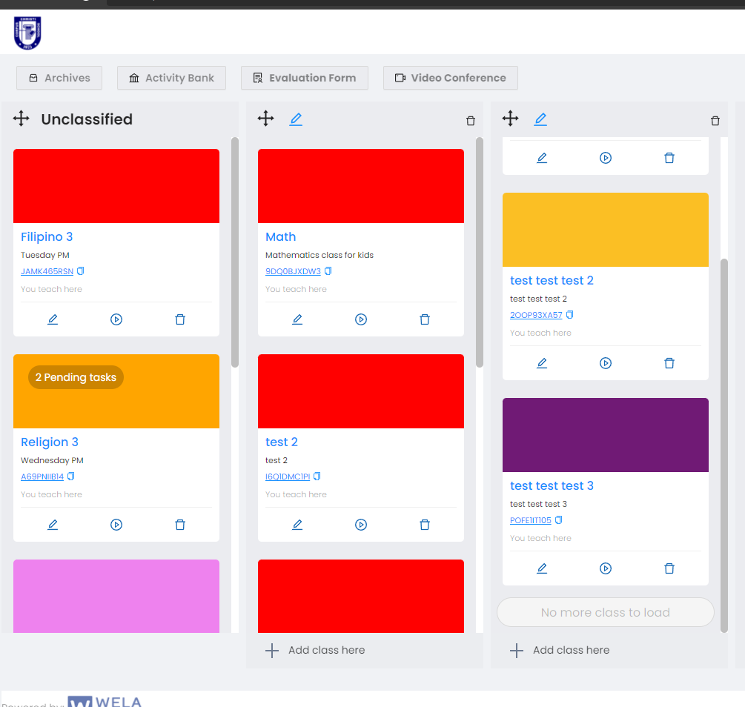Viewport: 745px width, 707px height.
Task: Edit the test test test 3 class
Action: pyautogui.click(x=542, y=568)
